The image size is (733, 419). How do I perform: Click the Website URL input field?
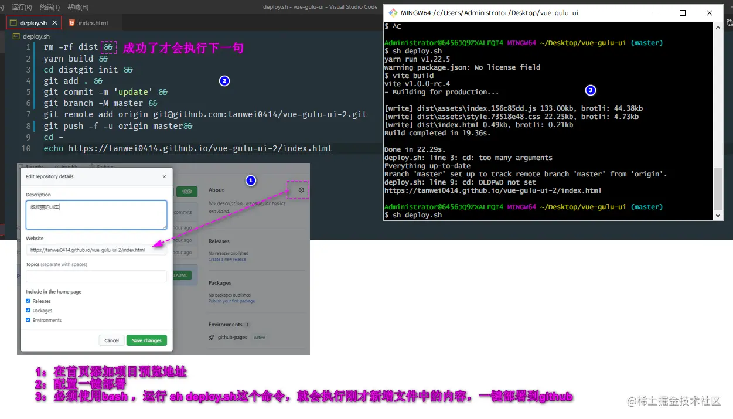[x=96, y=250]
